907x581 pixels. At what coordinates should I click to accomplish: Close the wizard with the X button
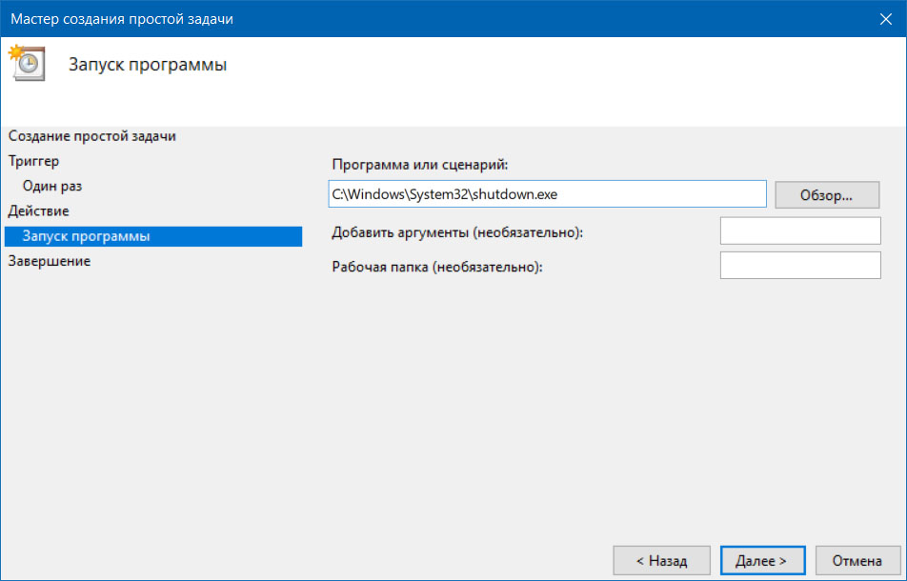coord(886,19)
